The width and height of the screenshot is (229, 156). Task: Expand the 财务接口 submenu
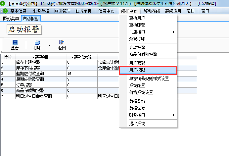click(174, 115)
